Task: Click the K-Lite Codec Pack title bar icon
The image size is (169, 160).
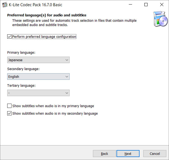Action: (5, 5)
